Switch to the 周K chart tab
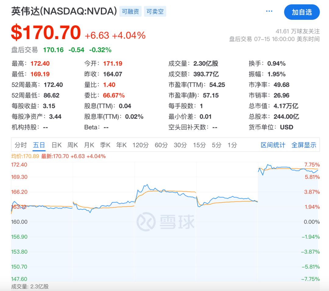 [x=73, y=145]
